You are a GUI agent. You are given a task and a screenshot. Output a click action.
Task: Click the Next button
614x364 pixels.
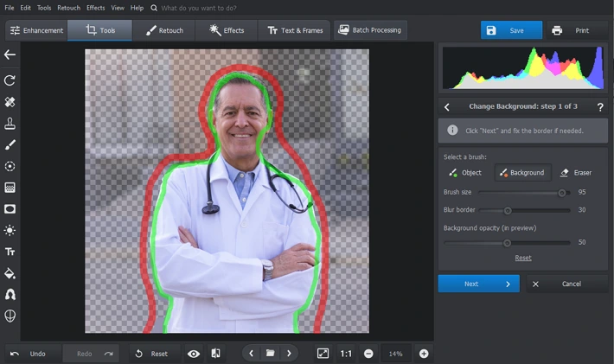point(478,284)
